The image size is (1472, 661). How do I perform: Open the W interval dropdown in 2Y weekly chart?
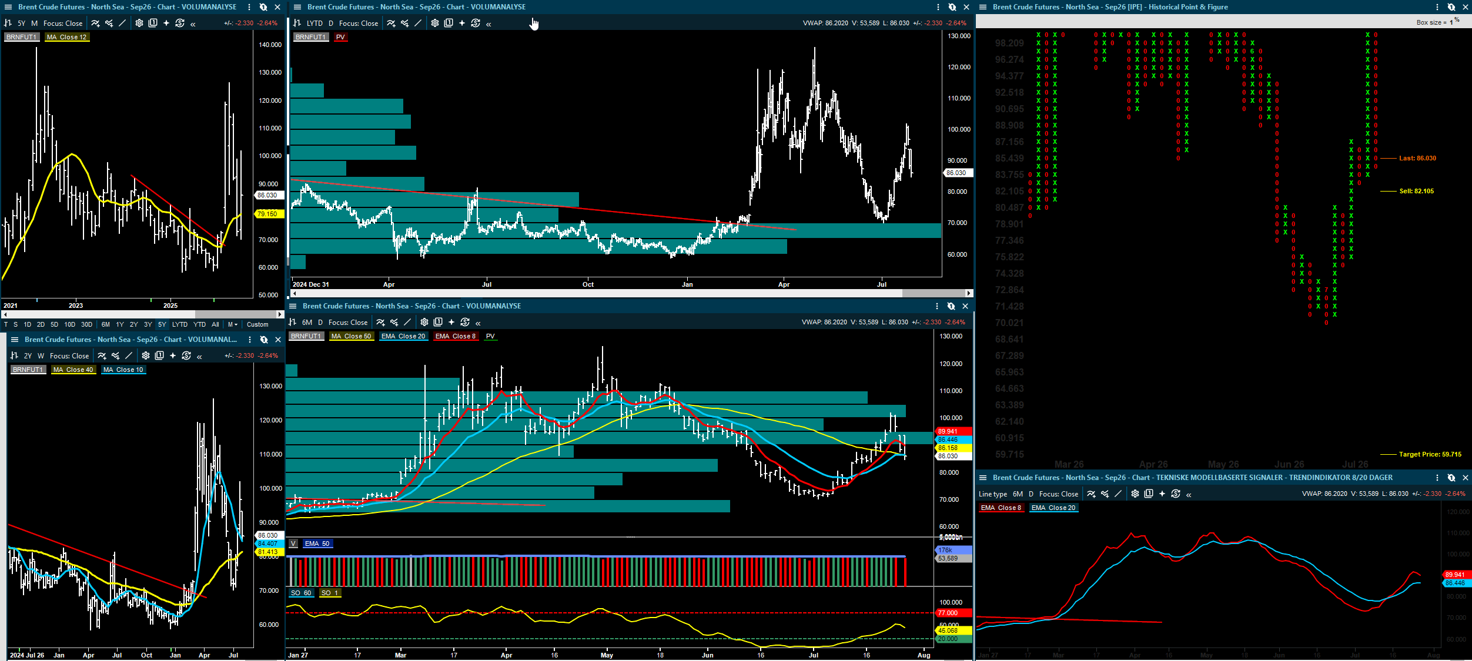(x=41, y=356)
